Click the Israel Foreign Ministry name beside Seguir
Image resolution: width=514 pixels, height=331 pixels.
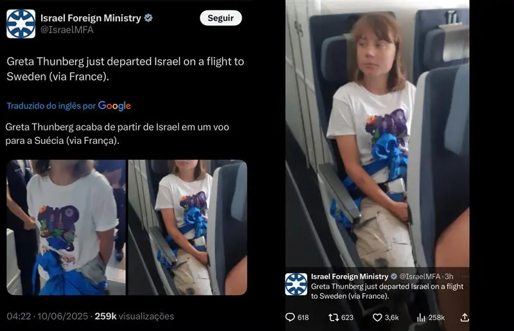91,18
